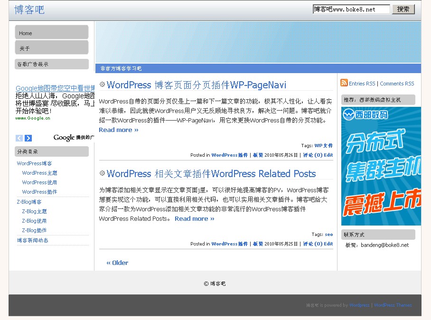Click the bullet icon beside Related Posts title
Viewport: 431px width, 320px height.
(x=102, y=173)
